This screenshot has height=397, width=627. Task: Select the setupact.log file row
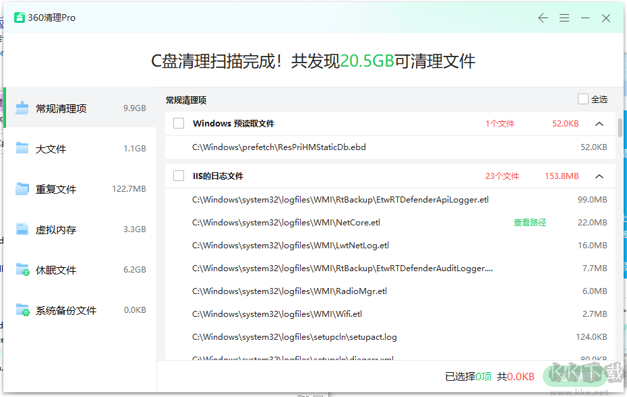click(390, 336)
